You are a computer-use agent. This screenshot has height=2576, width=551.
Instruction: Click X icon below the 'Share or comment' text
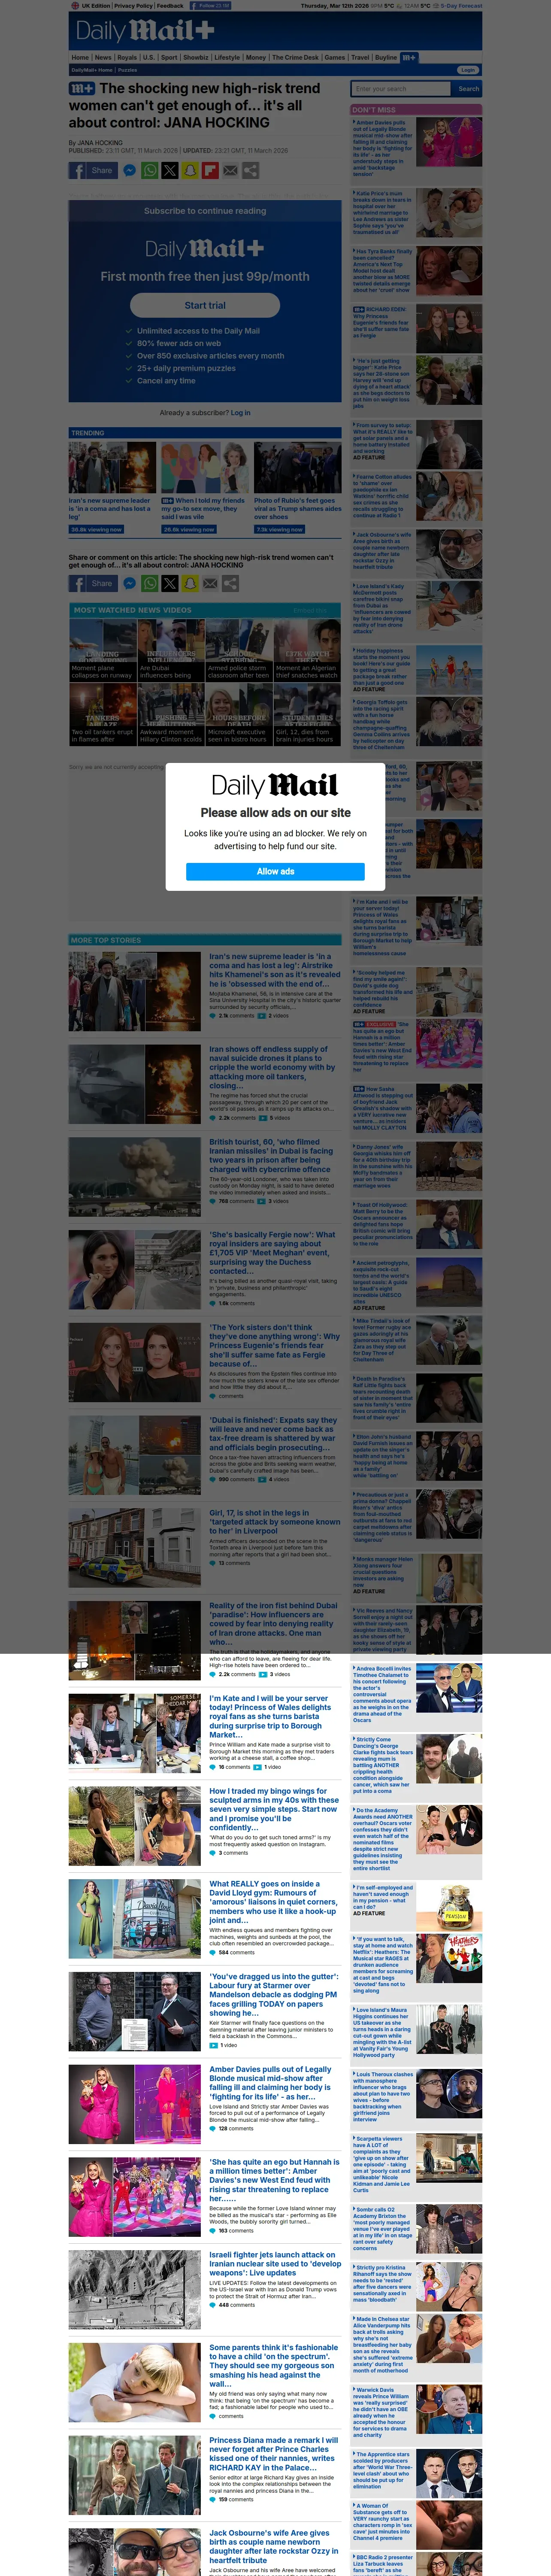pyautogui.click(x=170, y=583)
